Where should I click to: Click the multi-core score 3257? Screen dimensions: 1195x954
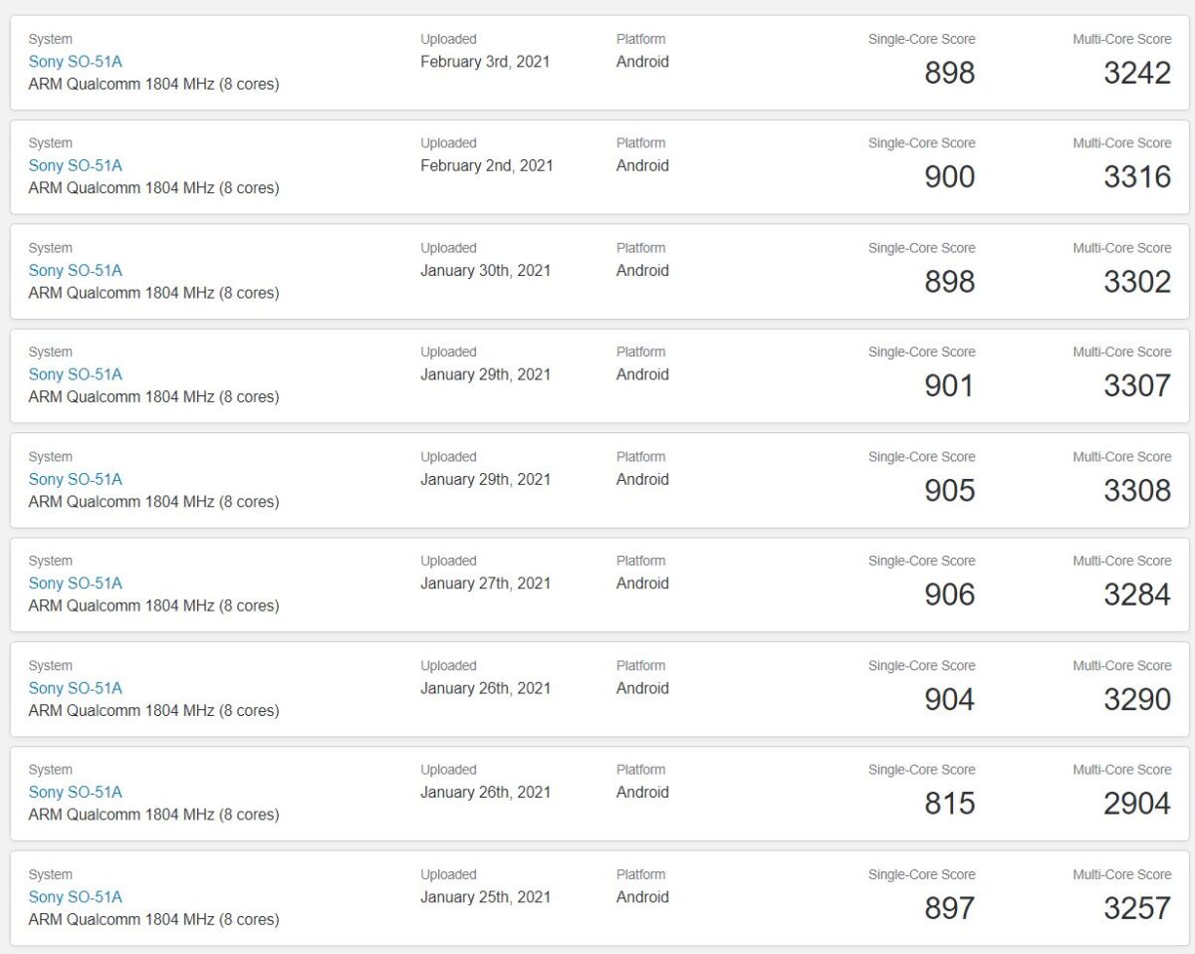[x=1137, y=908]
